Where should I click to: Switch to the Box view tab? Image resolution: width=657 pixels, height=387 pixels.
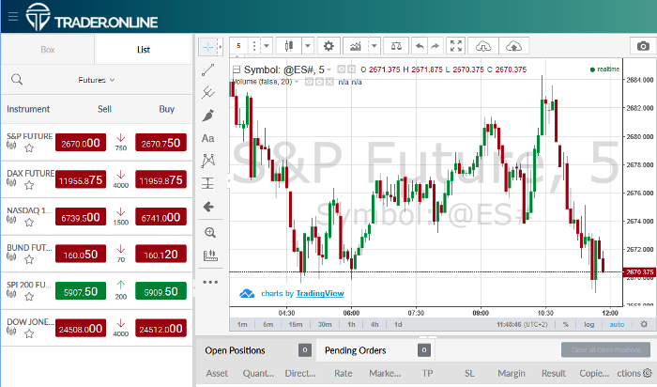tap(48, 50)
